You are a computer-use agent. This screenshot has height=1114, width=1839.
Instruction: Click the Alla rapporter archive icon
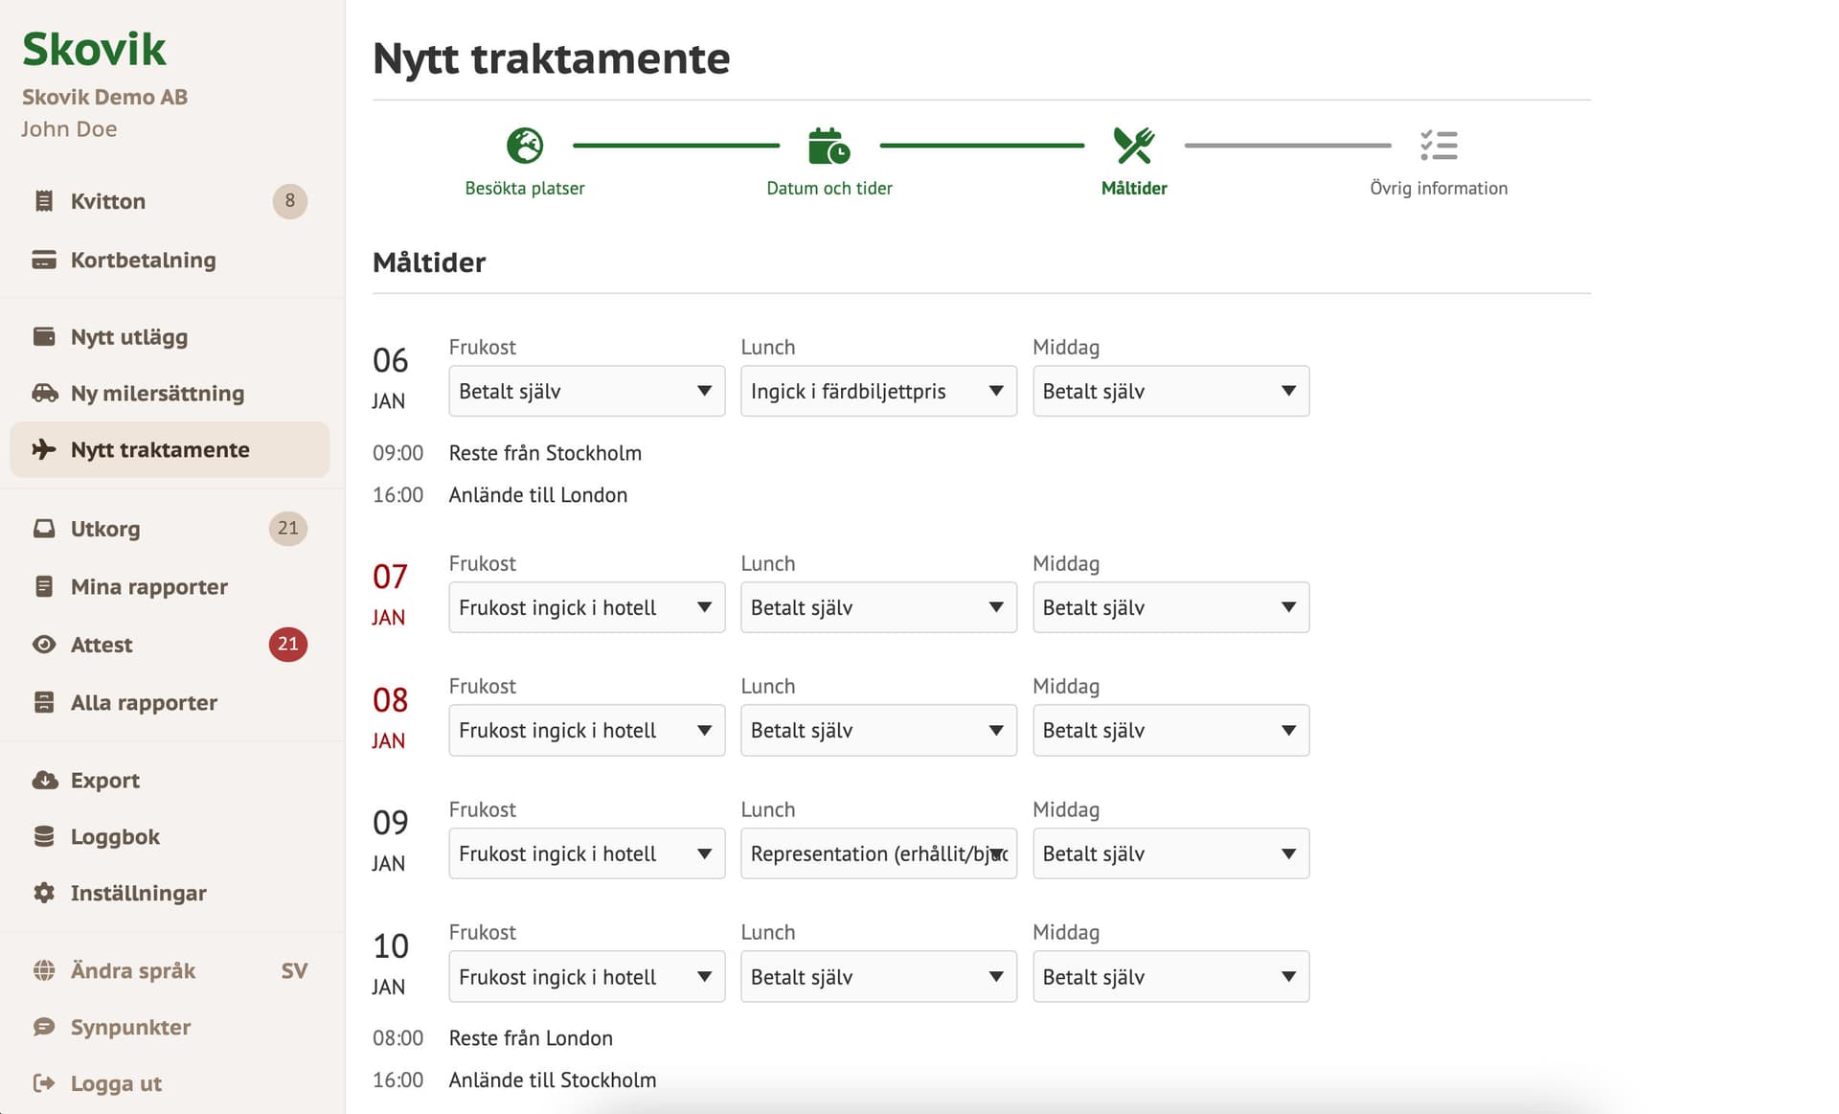coord(44,702)
